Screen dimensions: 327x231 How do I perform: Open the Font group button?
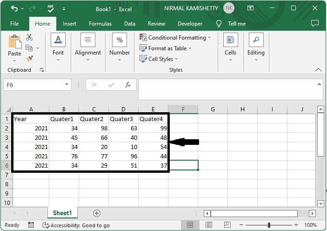(58, 47)
